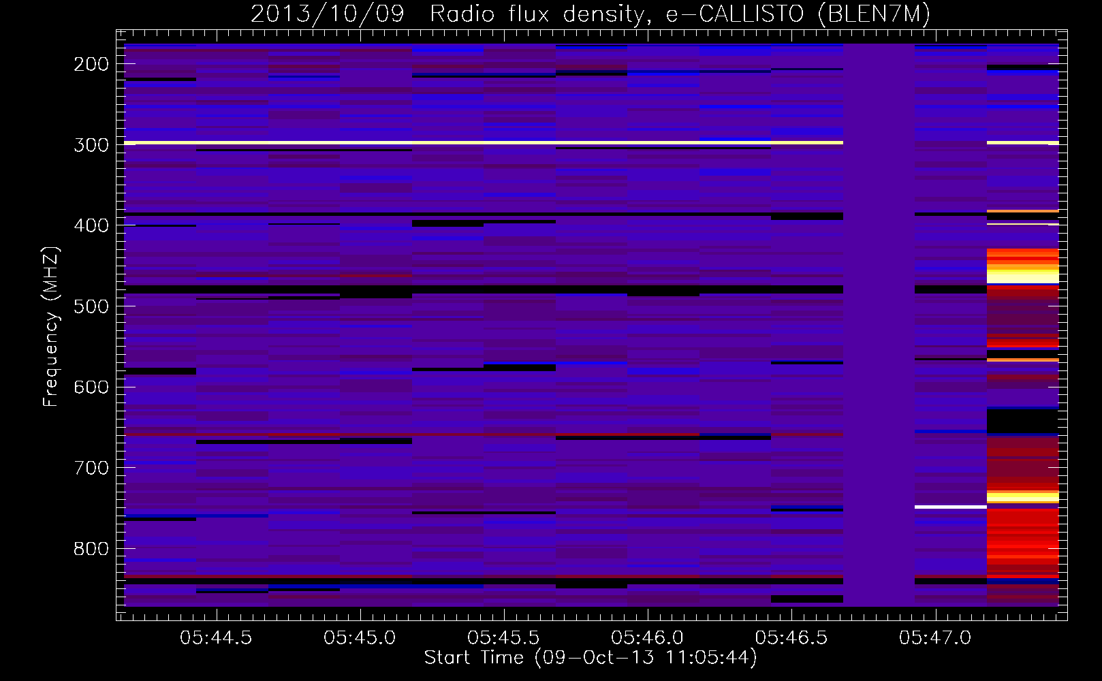The height and width of the screenshot is (681, 1102).
Task: Click the uniform purple data-gap column
Action: 879,325
